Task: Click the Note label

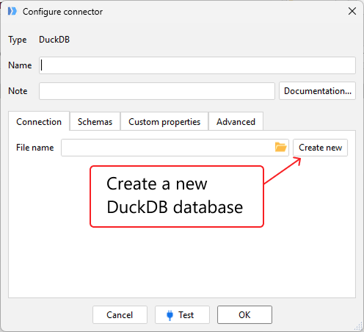Action: coord(18,91)
